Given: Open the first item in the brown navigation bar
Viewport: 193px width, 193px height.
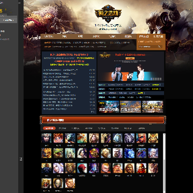Looking at the screenshot, I should 48,36.
